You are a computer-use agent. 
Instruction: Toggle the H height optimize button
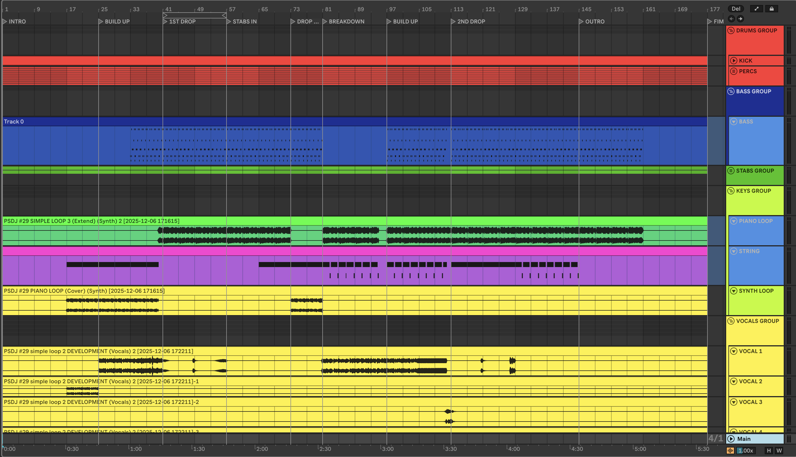[x=769, y=450]
